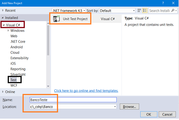
Task: Click the Browse... button
Action: [129, 107]
